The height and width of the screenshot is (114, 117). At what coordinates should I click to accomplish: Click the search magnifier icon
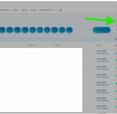pos(116,30)
